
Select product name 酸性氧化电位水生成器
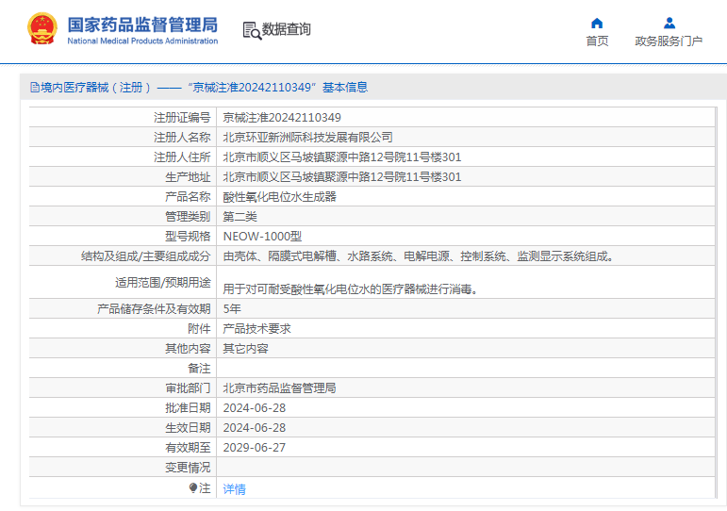(x=280, y=197)
